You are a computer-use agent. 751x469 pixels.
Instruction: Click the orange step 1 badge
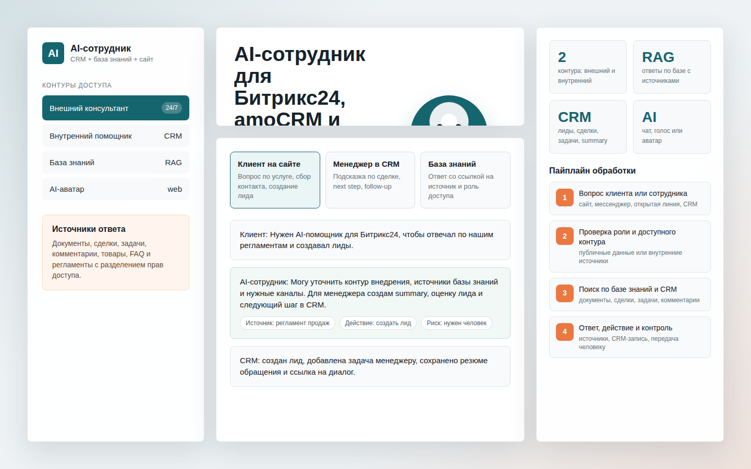point(564,198)
